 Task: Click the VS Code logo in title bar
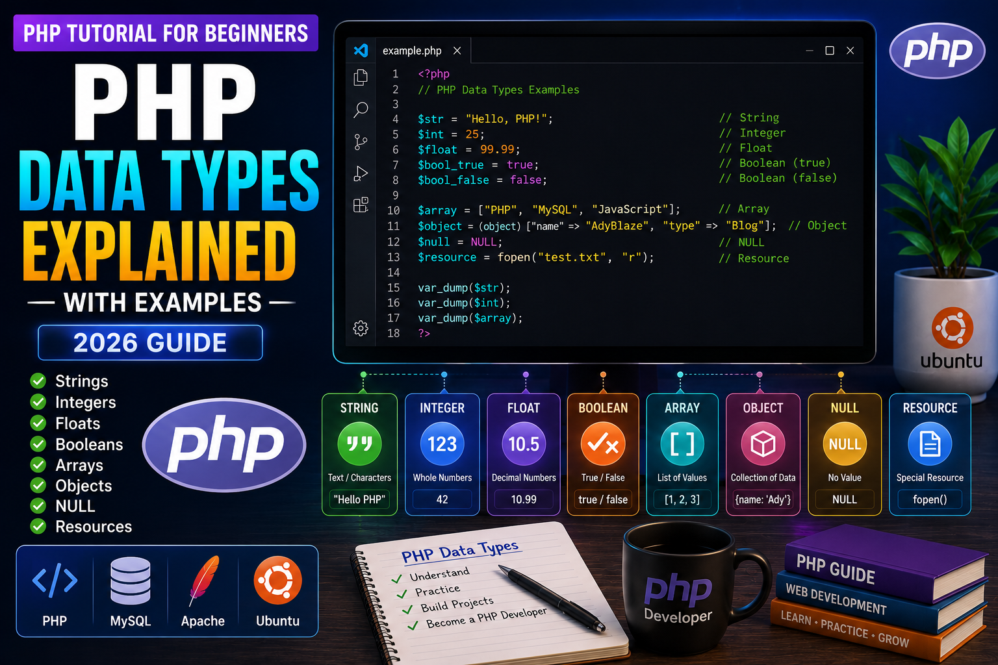click(x=361, y=50)
